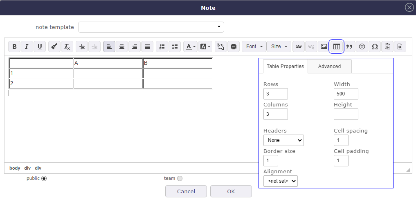Open the insert table tool
The width and height of the screenshot is (416, 199).
click(x=336, y=46)
